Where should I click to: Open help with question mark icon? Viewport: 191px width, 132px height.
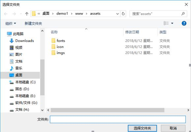point(184,23)
